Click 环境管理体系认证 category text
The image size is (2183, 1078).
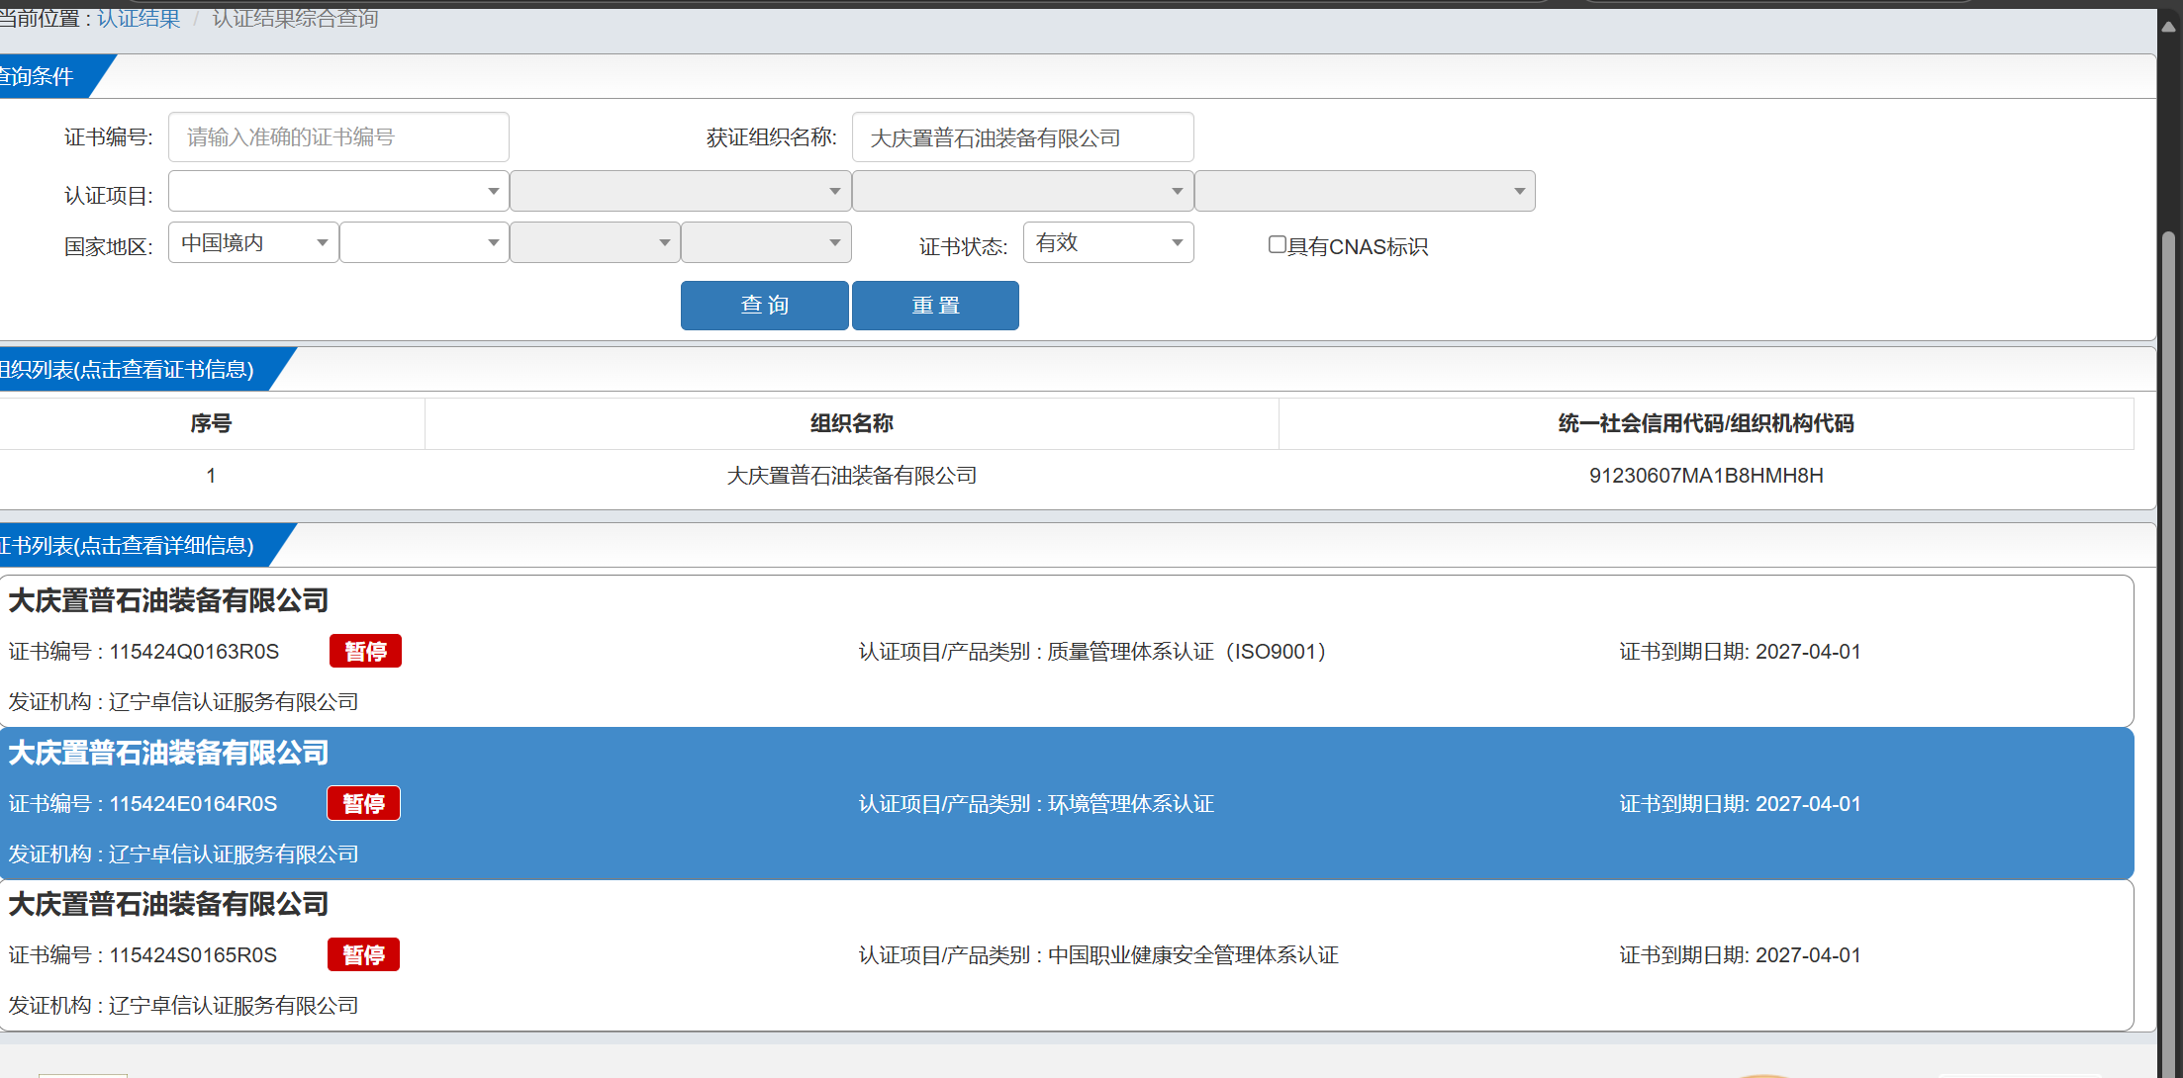pos(1130,804)
